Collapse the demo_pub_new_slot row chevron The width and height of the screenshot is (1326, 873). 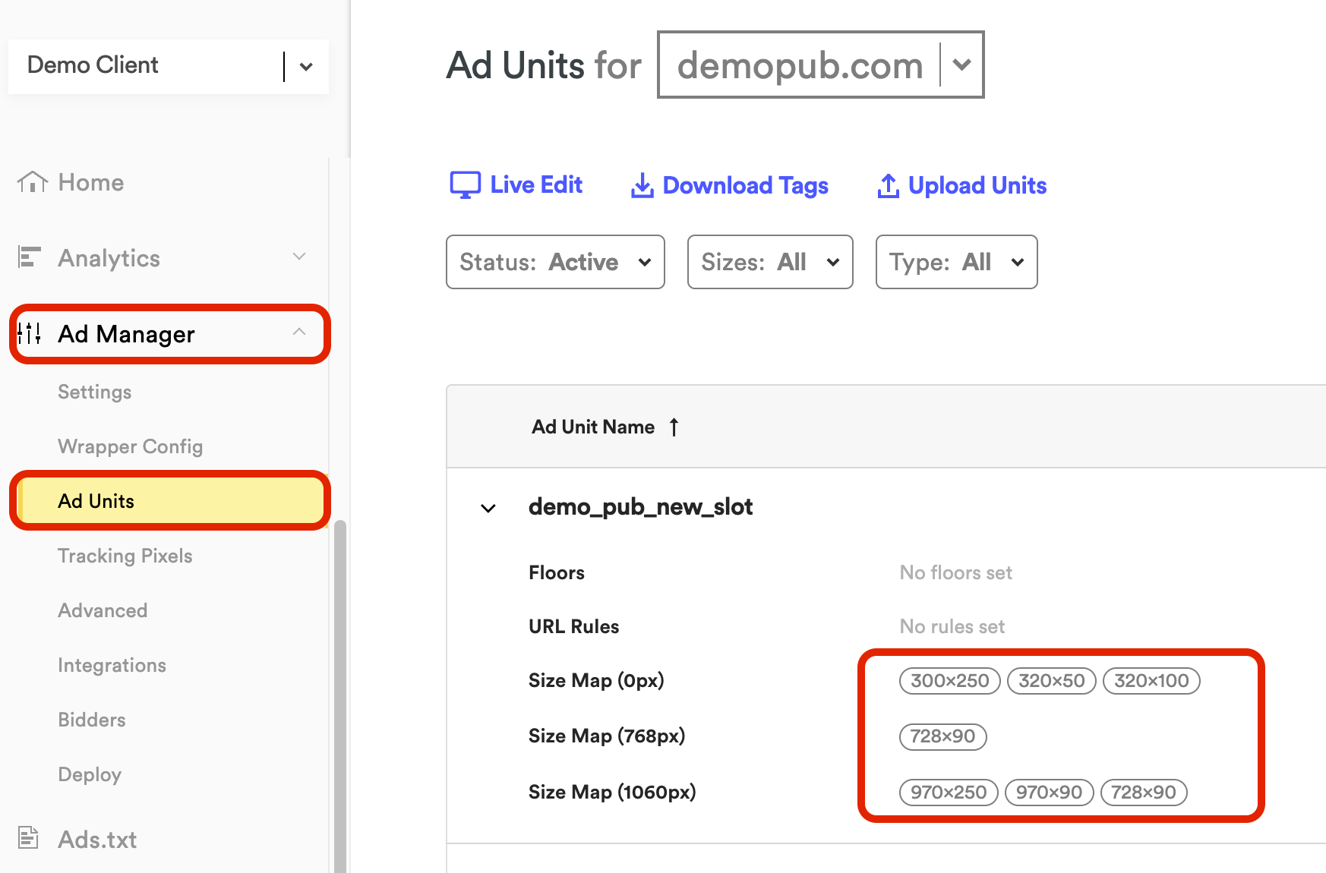click(x=488, y=508)
